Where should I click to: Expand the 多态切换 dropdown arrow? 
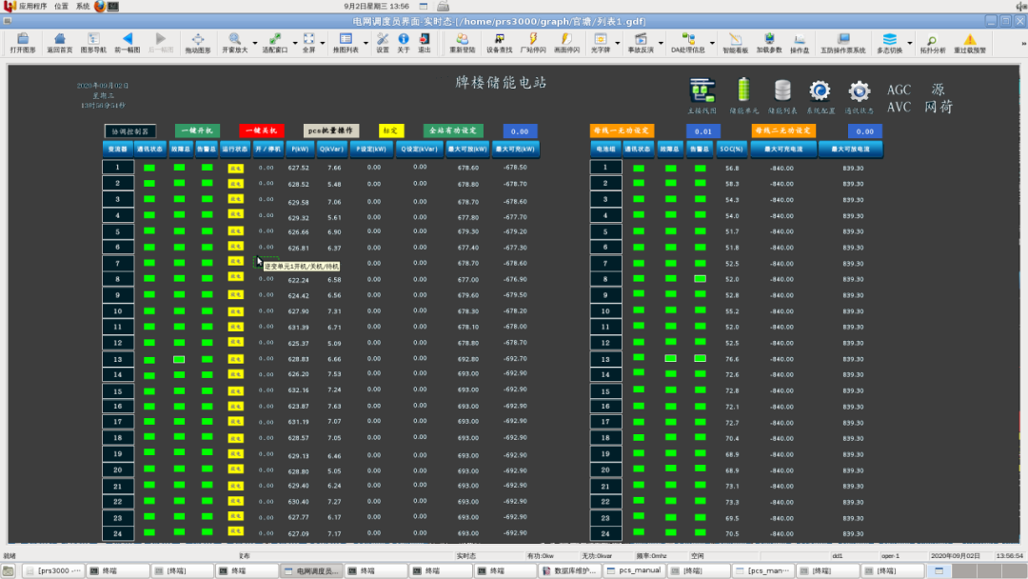pyautogui.click(x=909, y=42)
